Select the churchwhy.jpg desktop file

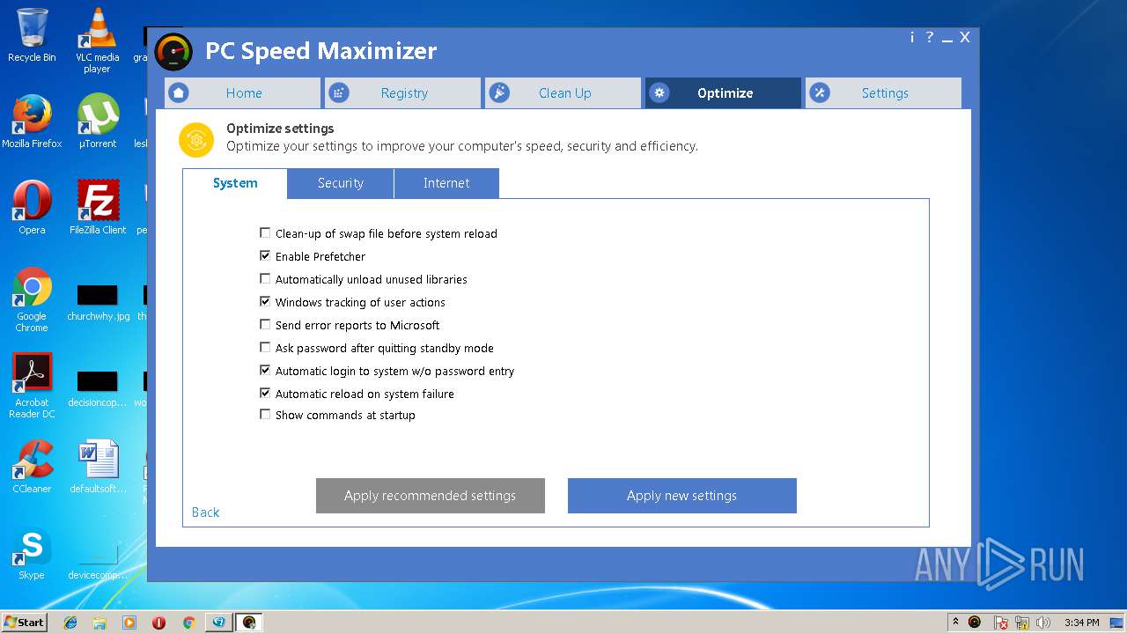97,302
